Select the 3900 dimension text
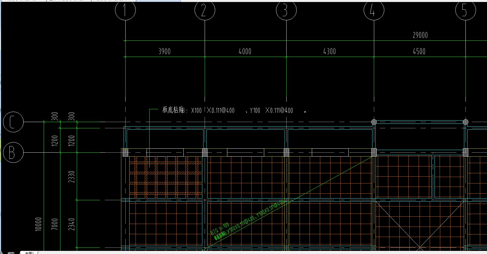487x254 pixels. click(x=164, y=52)
